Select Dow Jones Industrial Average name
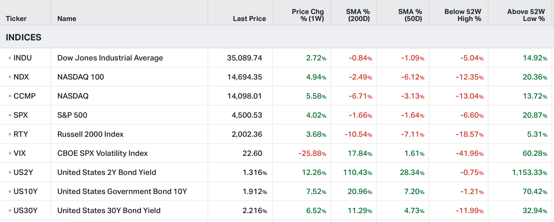Viewport: 554px width, 222px height. [x=110, y=58]
